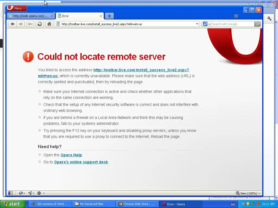Image resolution: width=278 pixels, height=208 pixels.
Task: Open the Opera Help link
Action: (71, 155)
